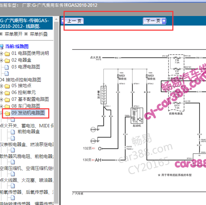Open 02 电器盒 folder icon
The height and width of the screenshot is (205, 206).
(7, 61)
